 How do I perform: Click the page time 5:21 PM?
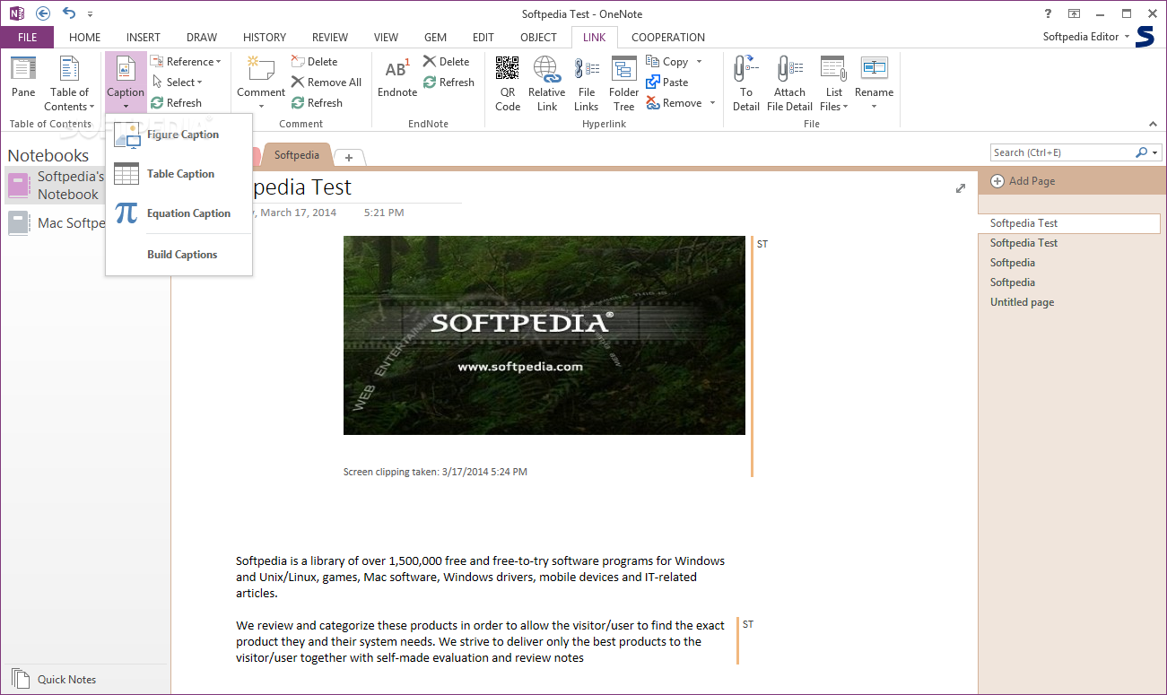point(384,213)
